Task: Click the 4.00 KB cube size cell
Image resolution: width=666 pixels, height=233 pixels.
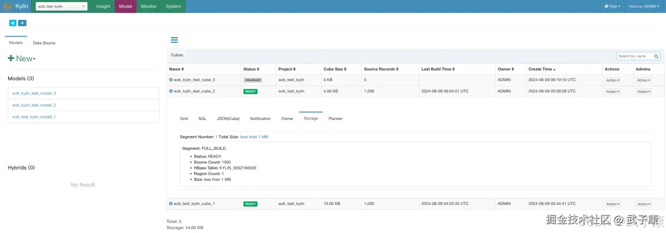Action: pyautogui.click(x=331, y=91)
